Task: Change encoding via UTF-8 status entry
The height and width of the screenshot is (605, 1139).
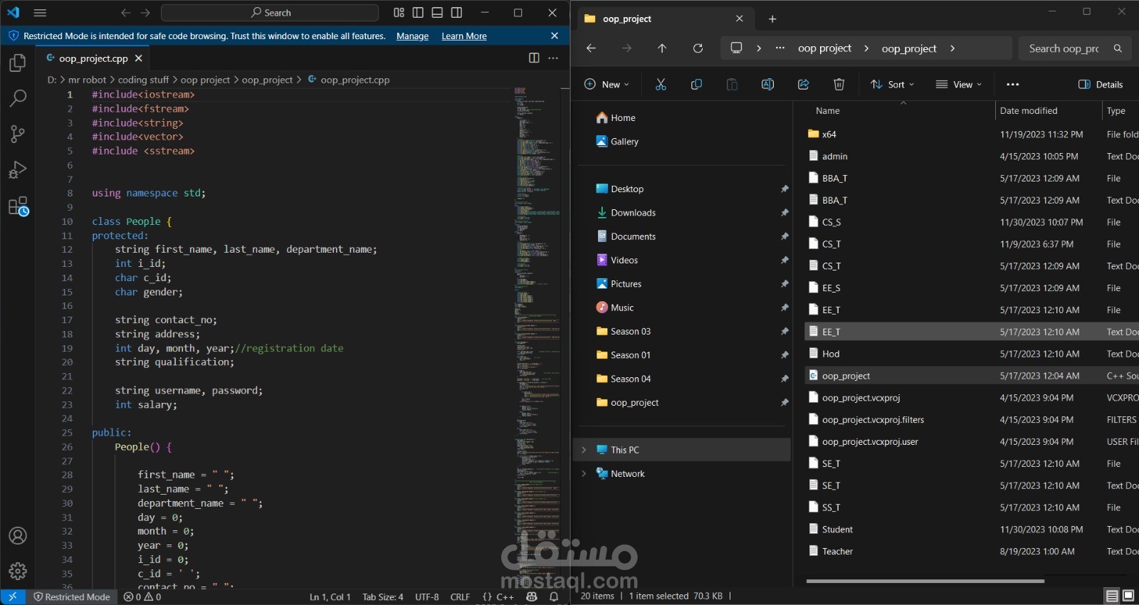Action: 426,597
